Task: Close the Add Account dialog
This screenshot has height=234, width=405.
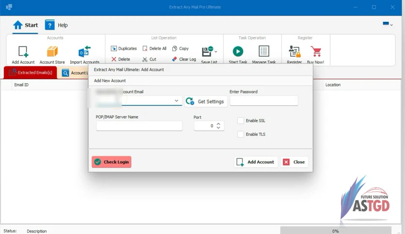Action: (295, 162)
